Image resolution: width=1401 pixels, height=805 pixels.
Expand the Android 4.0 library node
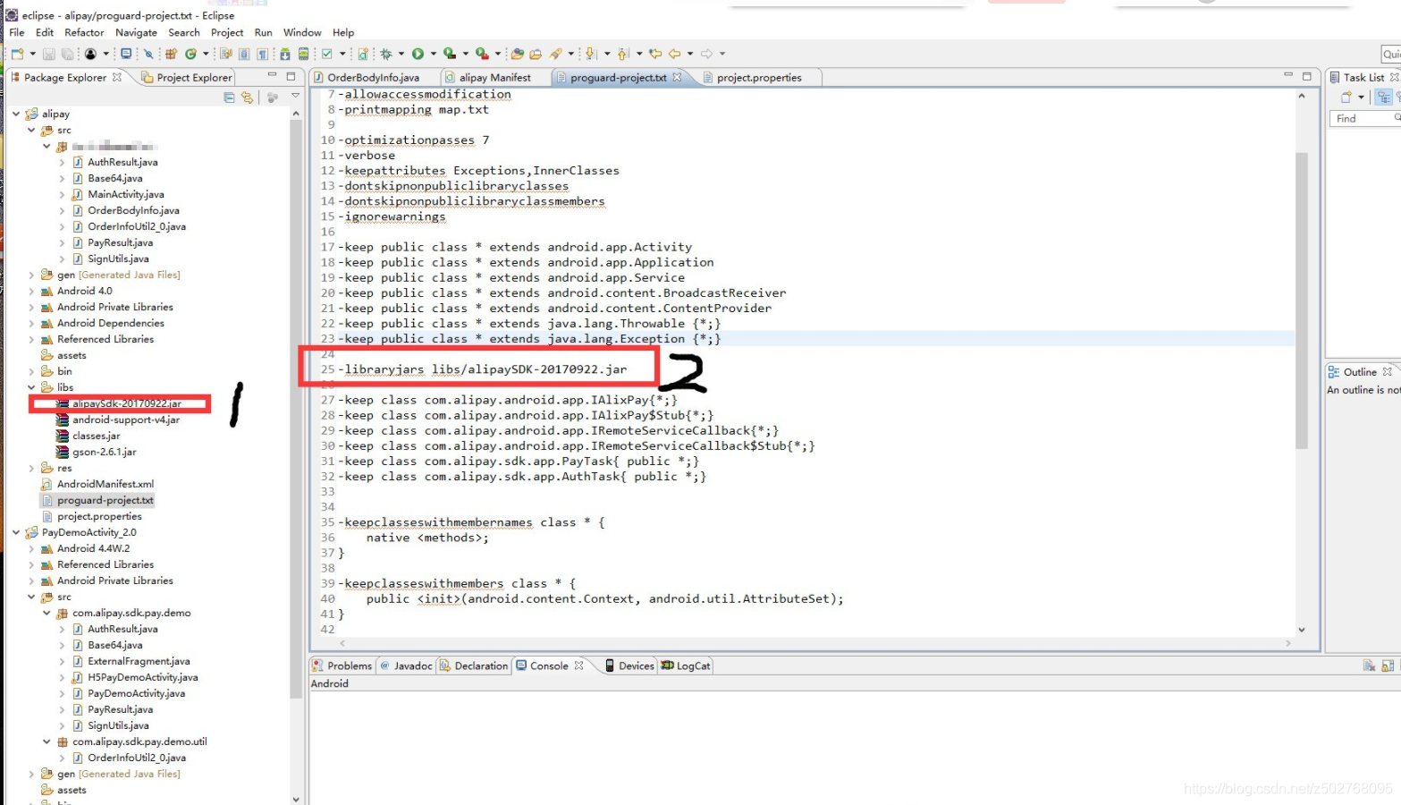click(x=31, y=291)
